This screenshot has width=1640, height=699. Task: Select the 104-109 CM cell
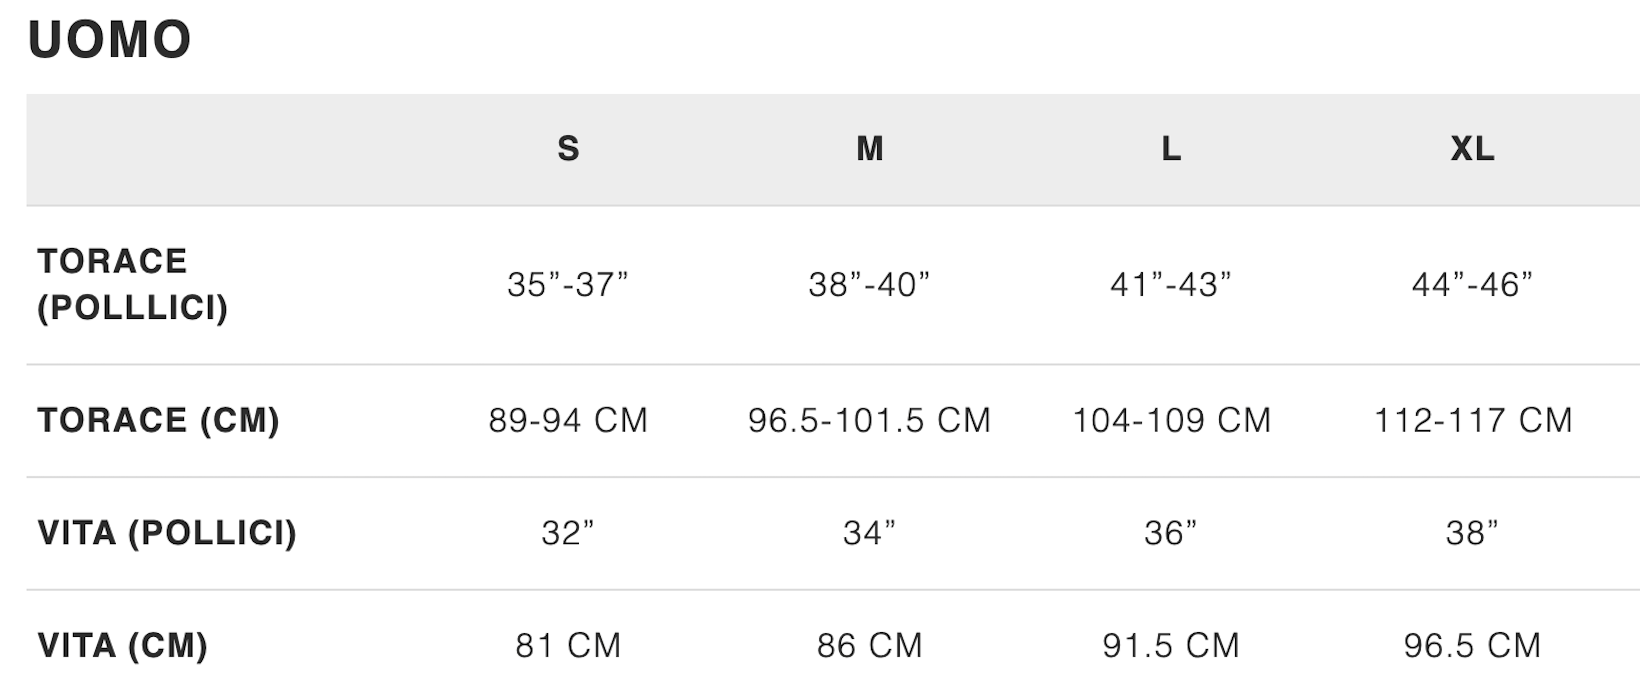(1171, 420)
